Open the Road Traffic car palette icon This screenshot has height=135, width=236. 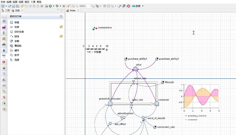[x=4, y=45]
